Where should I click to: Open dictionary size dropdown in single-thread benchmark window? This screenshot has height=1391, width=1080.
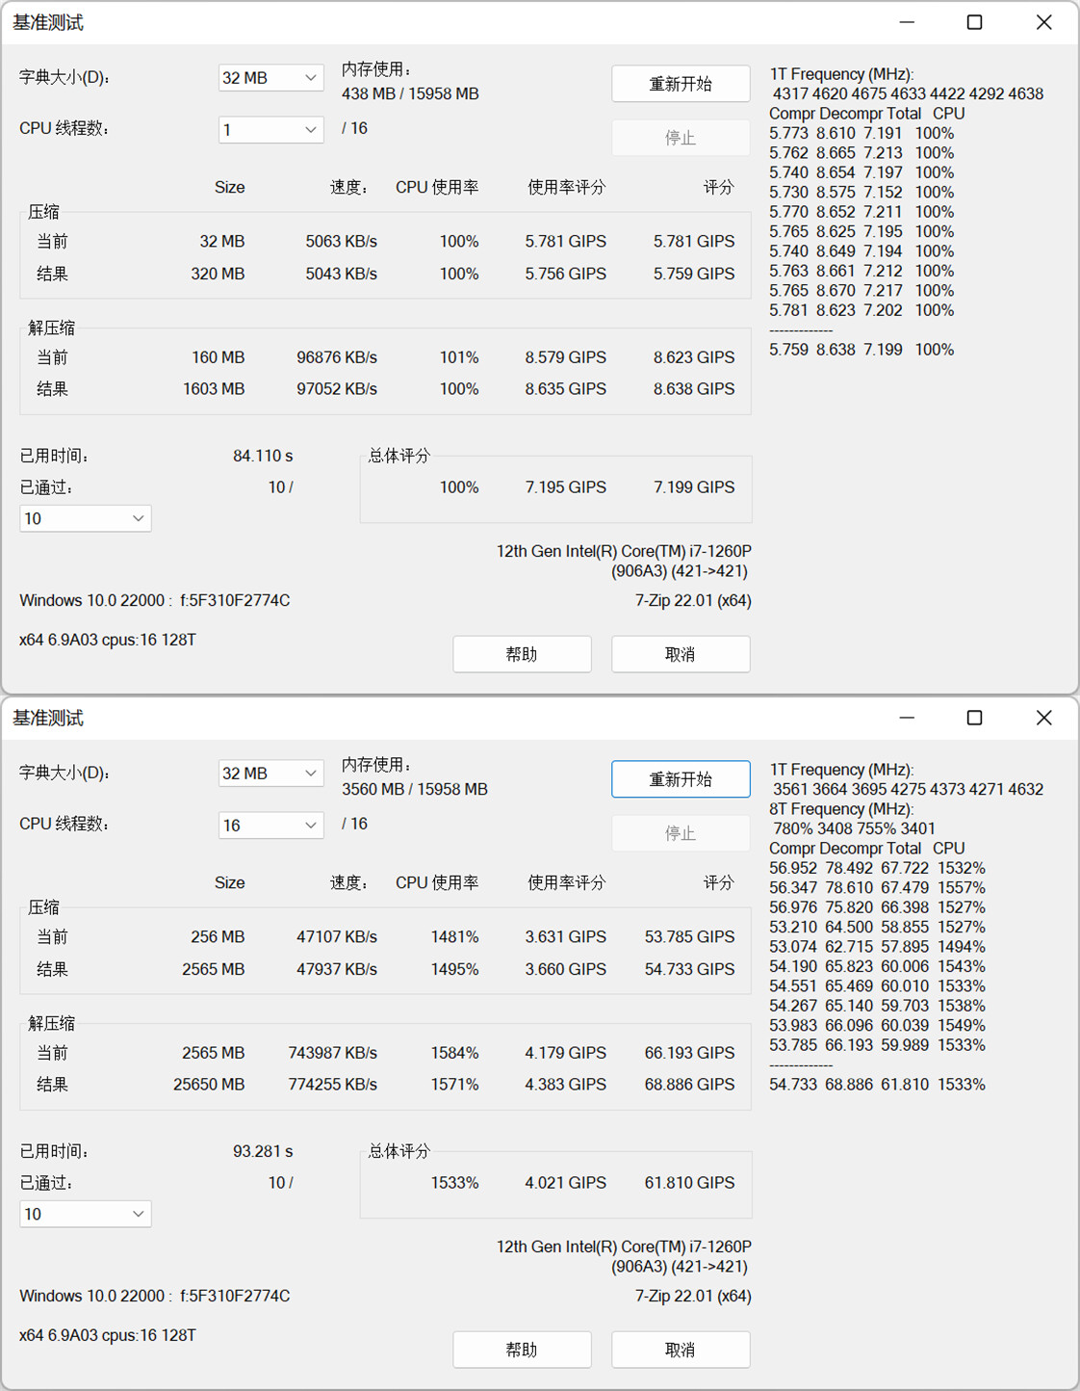pos(270,78)
